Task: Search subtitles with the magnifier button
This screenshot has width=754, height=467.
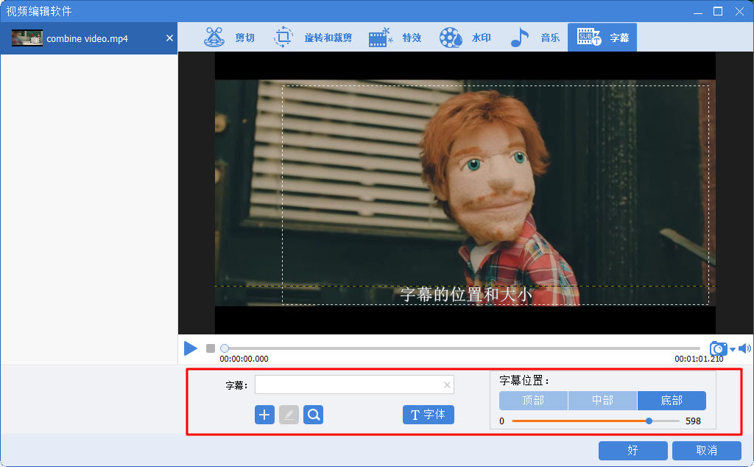Action: (314, 415)
